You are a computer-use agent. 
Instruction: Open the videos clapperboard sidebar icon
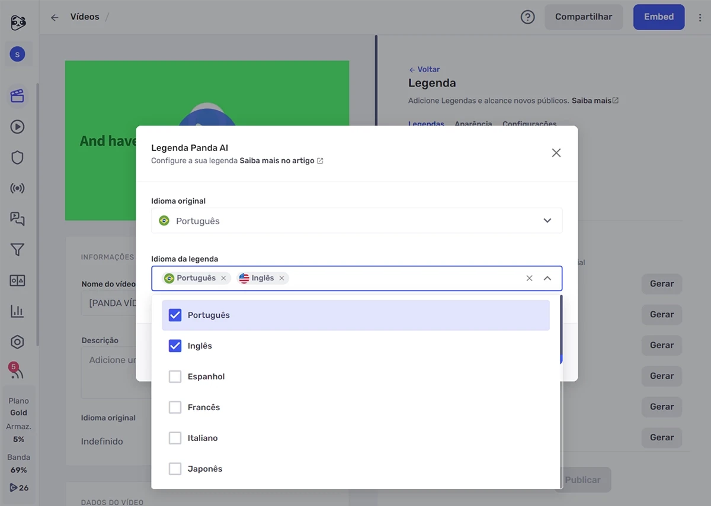(x=17, y=96)
